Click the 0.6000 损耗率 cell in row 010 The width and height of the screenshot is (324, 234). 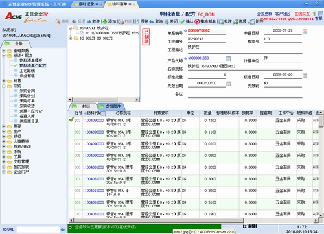248,214
